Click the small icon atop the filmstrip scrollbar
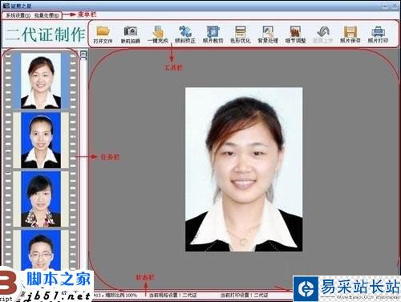Screen dimensions: 401x302 tap(83, 55)
